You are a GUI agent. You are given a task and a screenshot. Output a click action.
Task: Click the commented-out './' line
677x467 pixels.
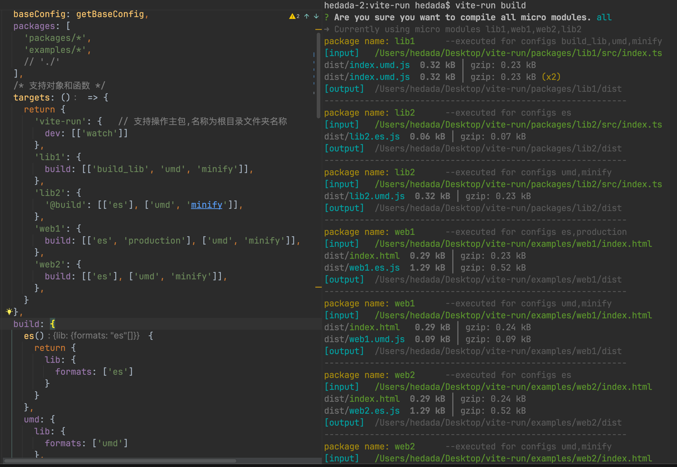coord(42,62)
